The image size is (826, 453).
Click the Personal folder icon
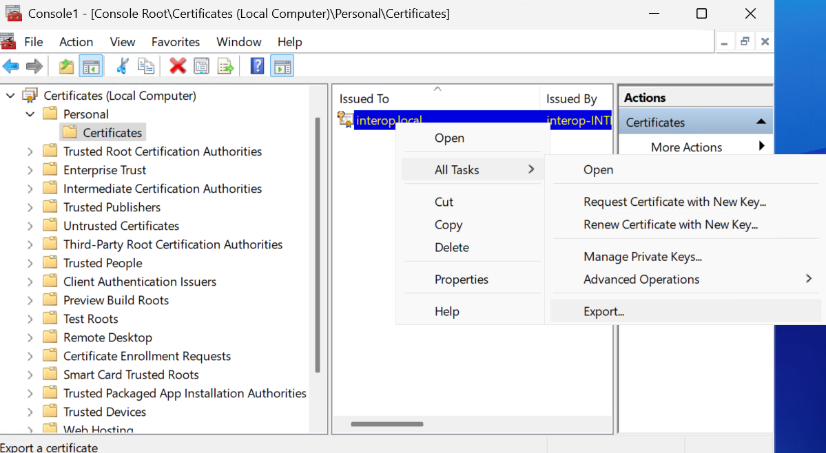click(50, 114)
